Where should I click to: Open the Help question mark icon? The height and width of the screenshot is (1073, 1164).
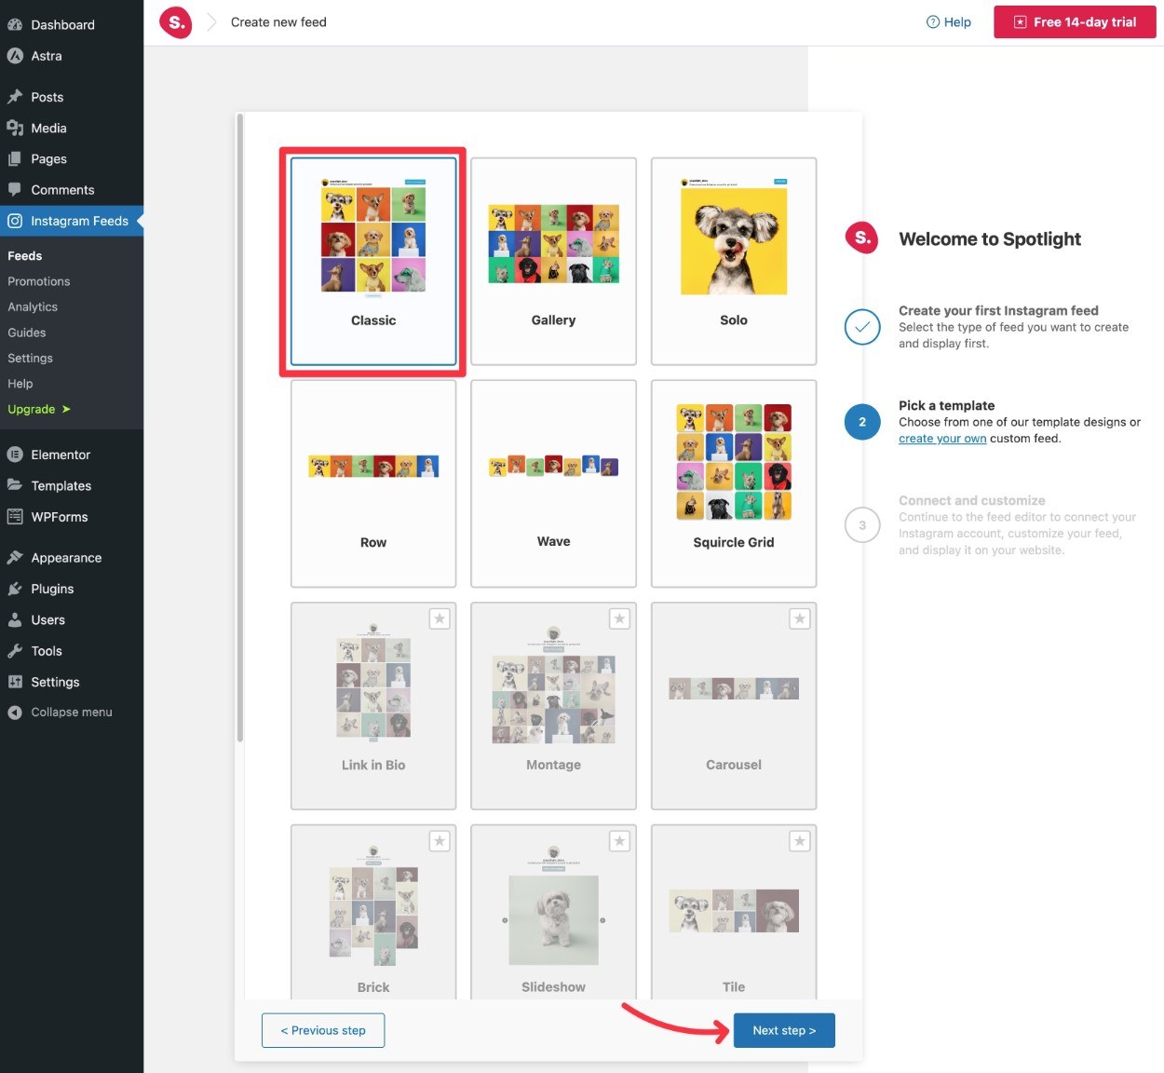pyautogui.click(x=932, y=22)
